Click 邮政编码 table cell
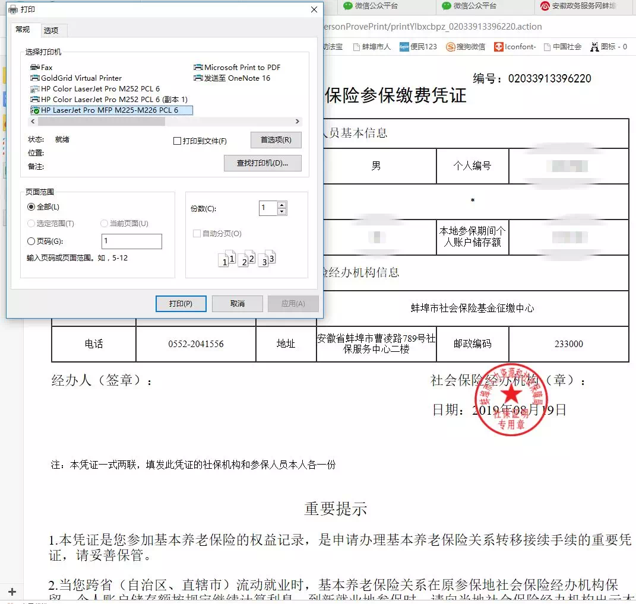636x604 pixels. click(x=473, y=344)
